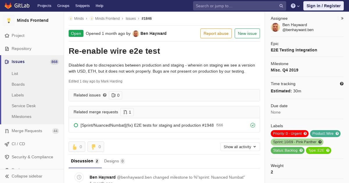
Task: Click the Time tracking help icon
Action: coord(342,84)
